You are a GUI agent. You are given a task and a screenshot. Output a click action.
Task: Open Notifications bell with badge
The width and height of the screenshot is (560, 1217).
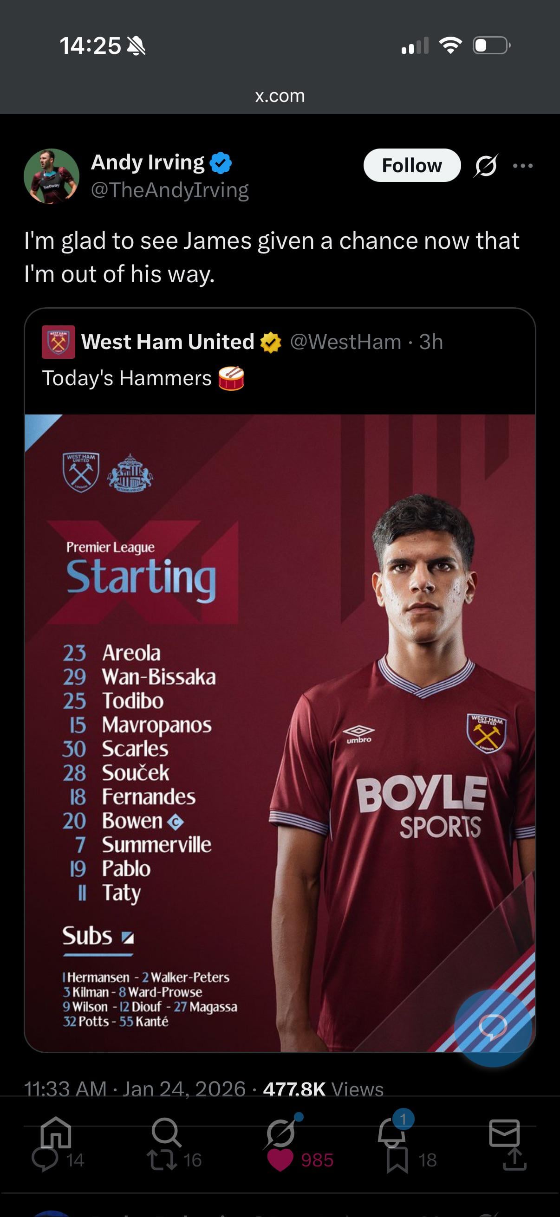(x=392, y=1133)
